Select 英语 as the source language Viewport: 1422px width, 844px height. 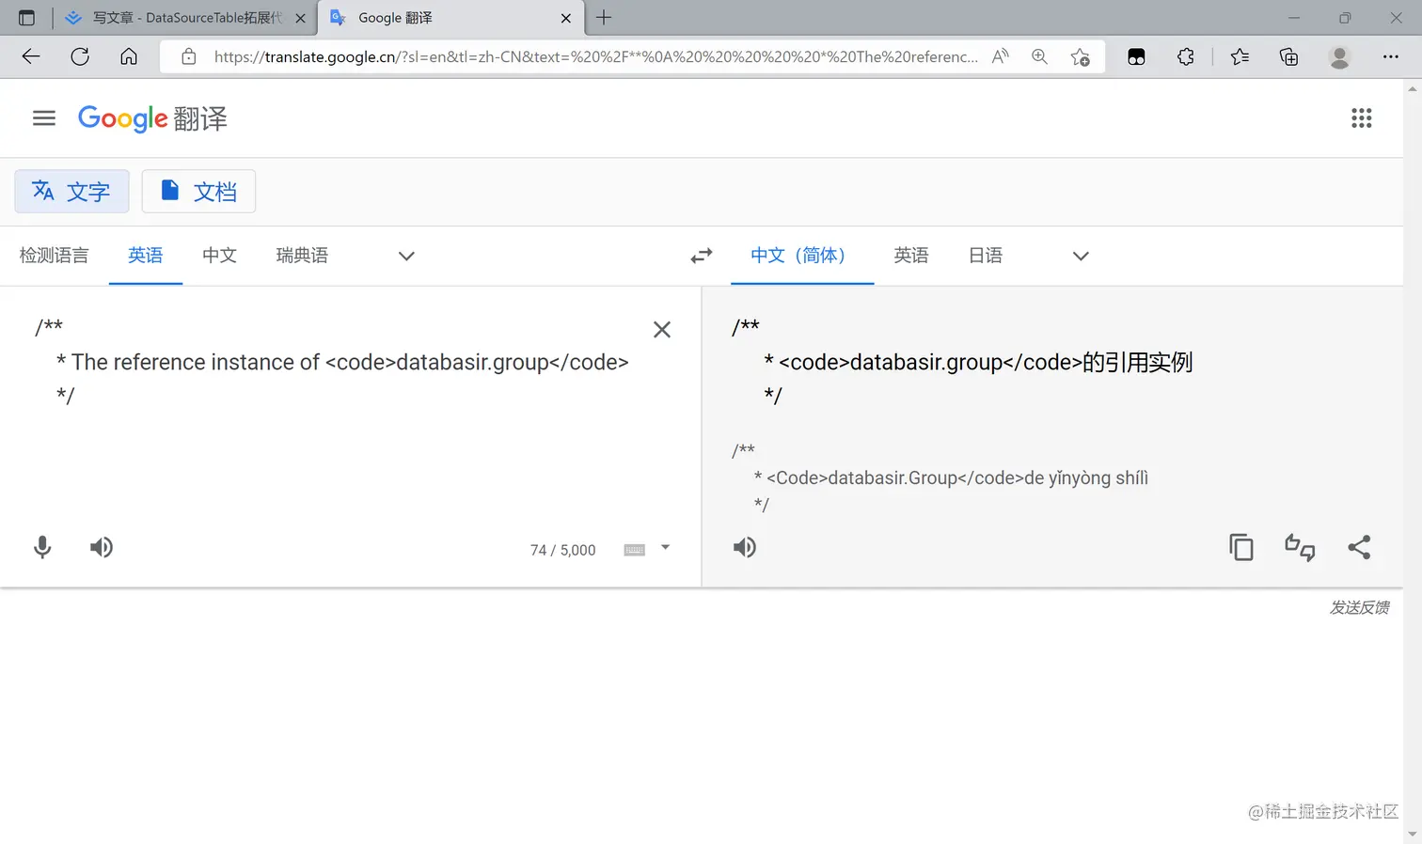click(x=146, y=256)
